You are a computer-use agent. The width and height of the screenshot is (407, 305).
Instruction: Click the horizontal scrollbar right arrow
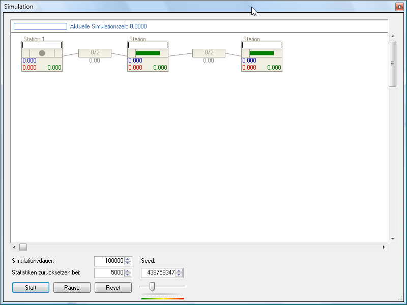point(384,247)
